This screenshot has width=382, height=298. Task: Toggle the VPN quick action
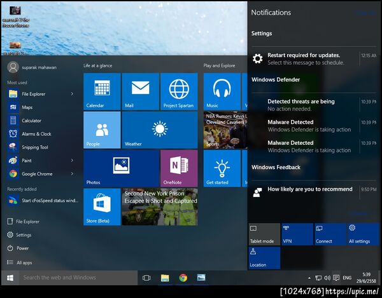point(297,234)
